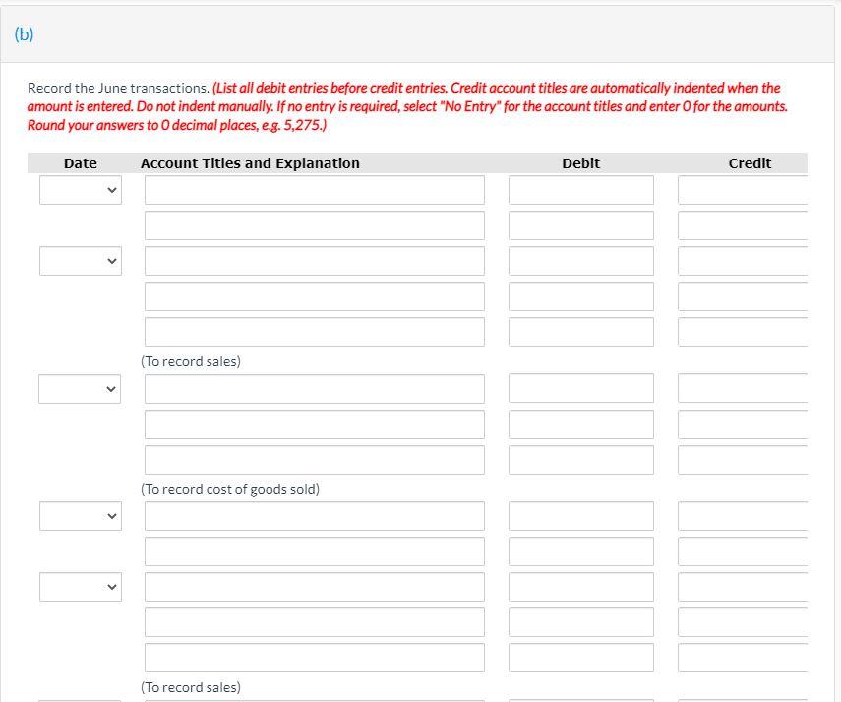The height and width of the screenshot is (702, 841).
Task: Click the Debit field in the fourth Date dropdown's row
Action: pos(581,516)
